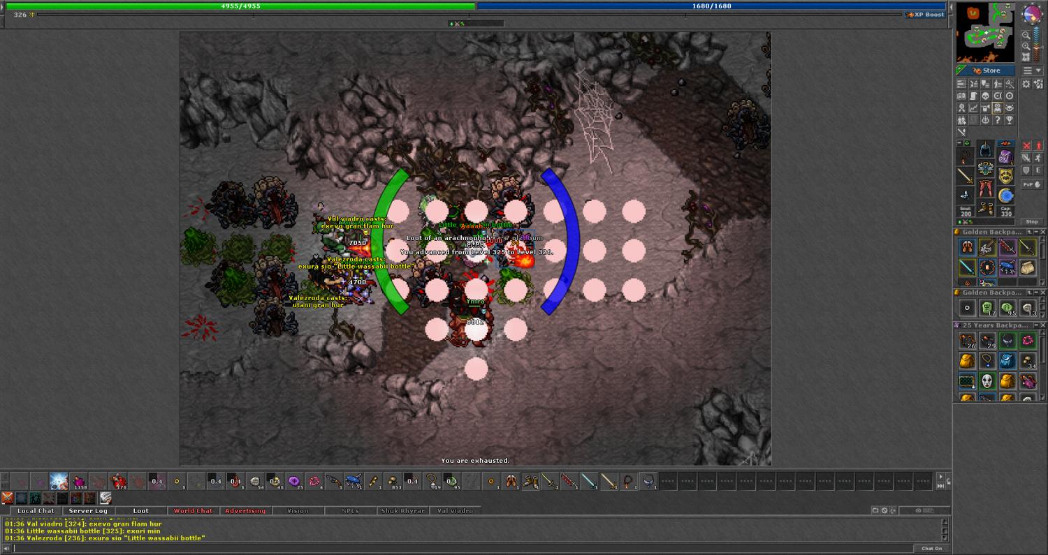Viewport: 1048px width, 555px height.
Task: Toggle the running figure stand mode
Action: [1039, 158]
